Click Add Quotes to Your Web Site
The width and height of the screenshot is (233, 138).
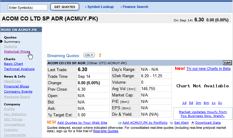coord(82,123)
